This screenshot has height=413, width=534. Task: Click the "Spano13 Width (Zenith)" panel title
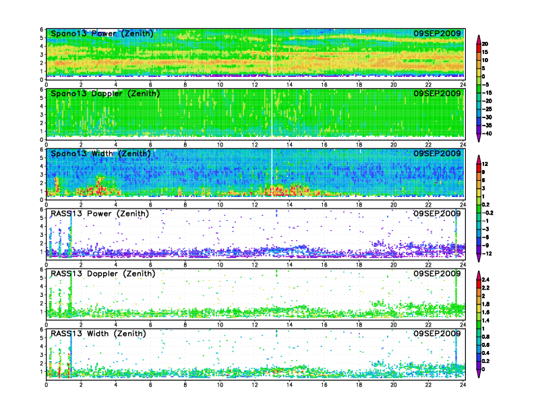[100, 153]
